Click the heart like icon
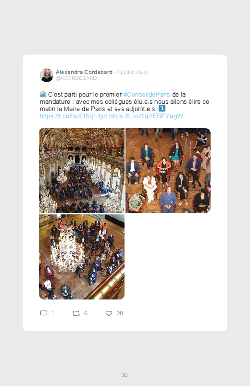Viewport: 250px width, 386px height. (109, 313)
